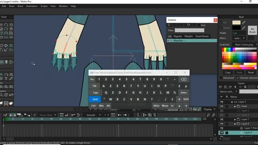The image size is (258, 145).
Task: Click the Delete Layer trash icon
Action: (235, 87)
